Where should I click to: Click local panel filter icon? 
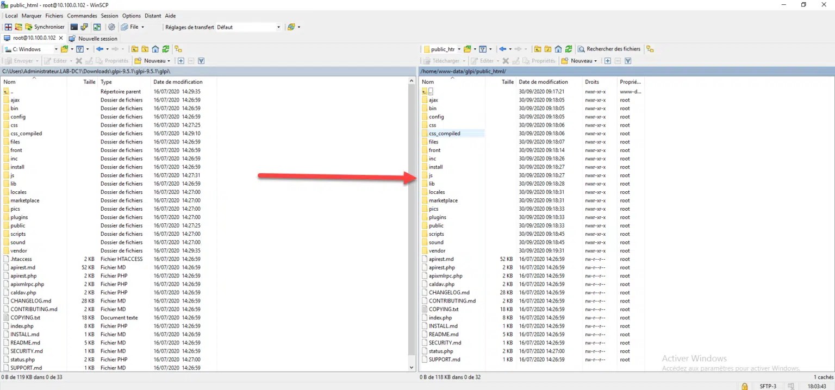coord(80,49)
